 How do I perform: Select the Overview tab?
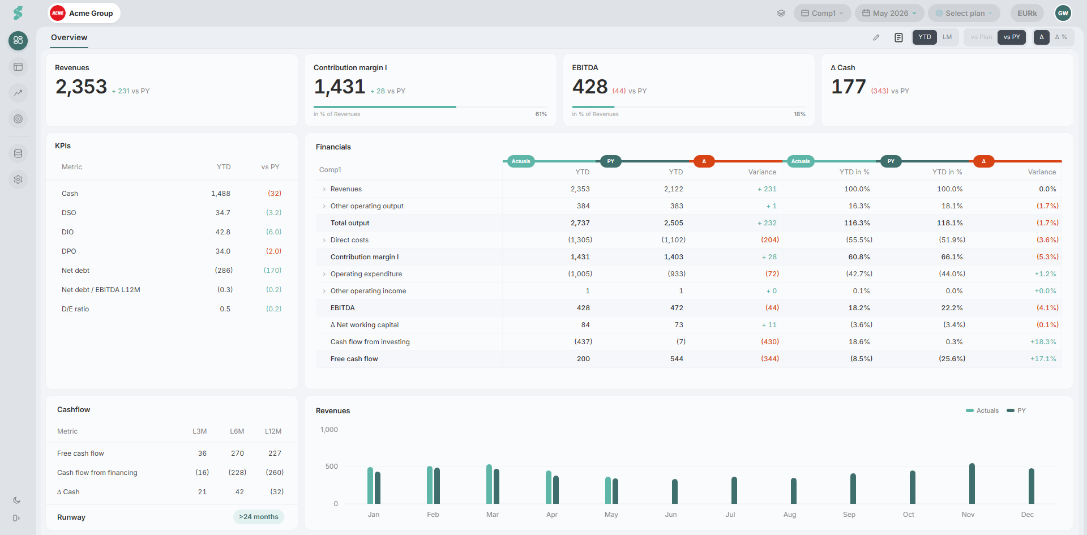69,37
